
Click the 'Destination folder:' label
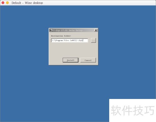[61, 36]
